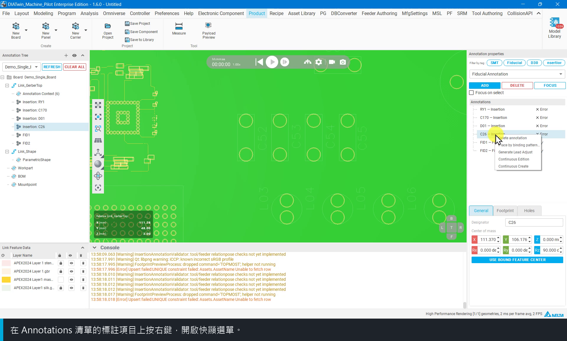567x341 pixels.
Task: Toggle visibility of APEX2024 Layer1 mask layer
Action: [71, 280]
